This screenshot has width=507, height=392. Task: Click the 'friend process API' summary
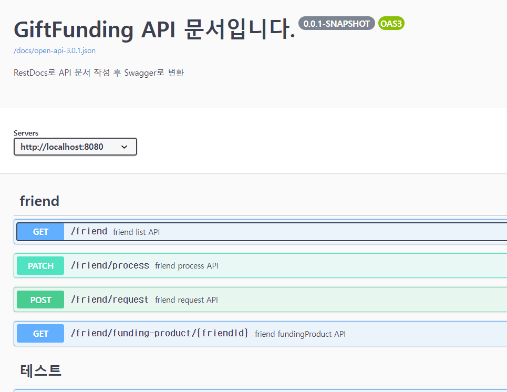tap(187, 266)
